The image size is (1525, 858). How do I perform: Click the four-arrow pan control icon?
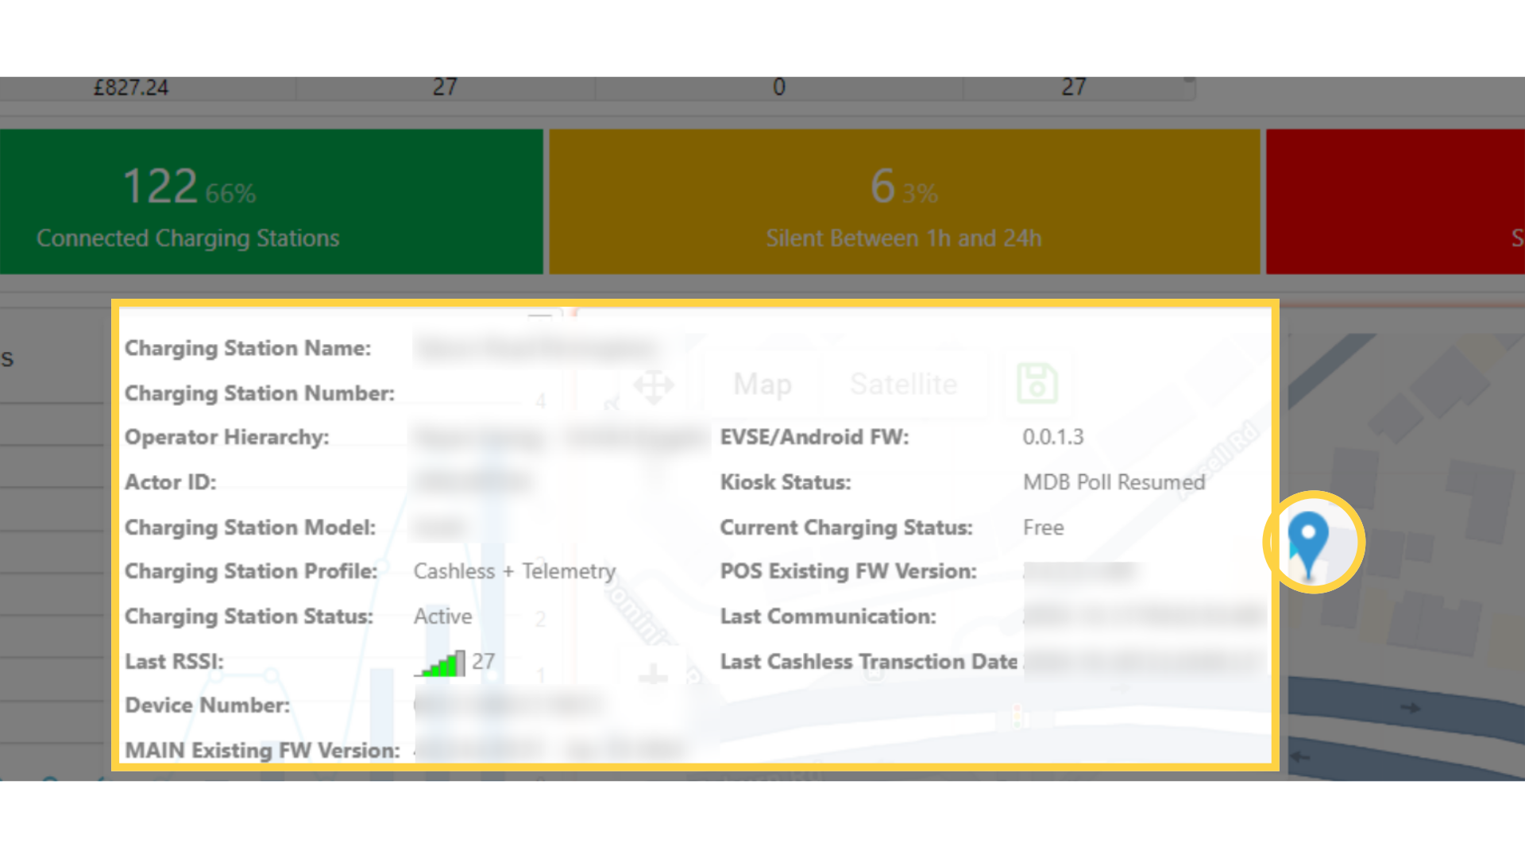(654, 387)
